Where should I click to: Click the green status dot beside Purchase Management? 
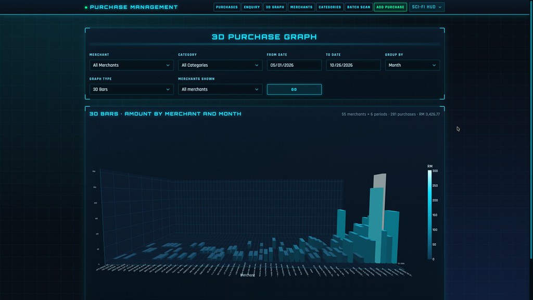[86, 7]
